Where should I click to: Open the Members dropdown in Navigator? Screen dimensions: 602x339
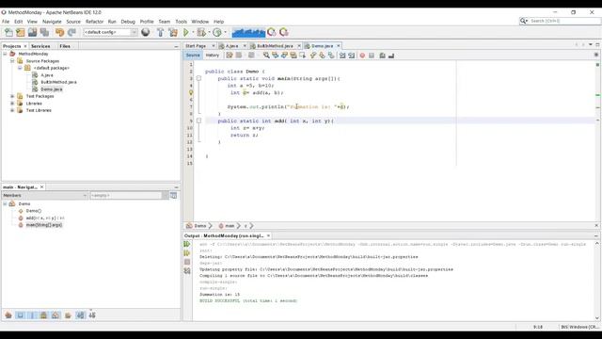click(x=44, y=196)
